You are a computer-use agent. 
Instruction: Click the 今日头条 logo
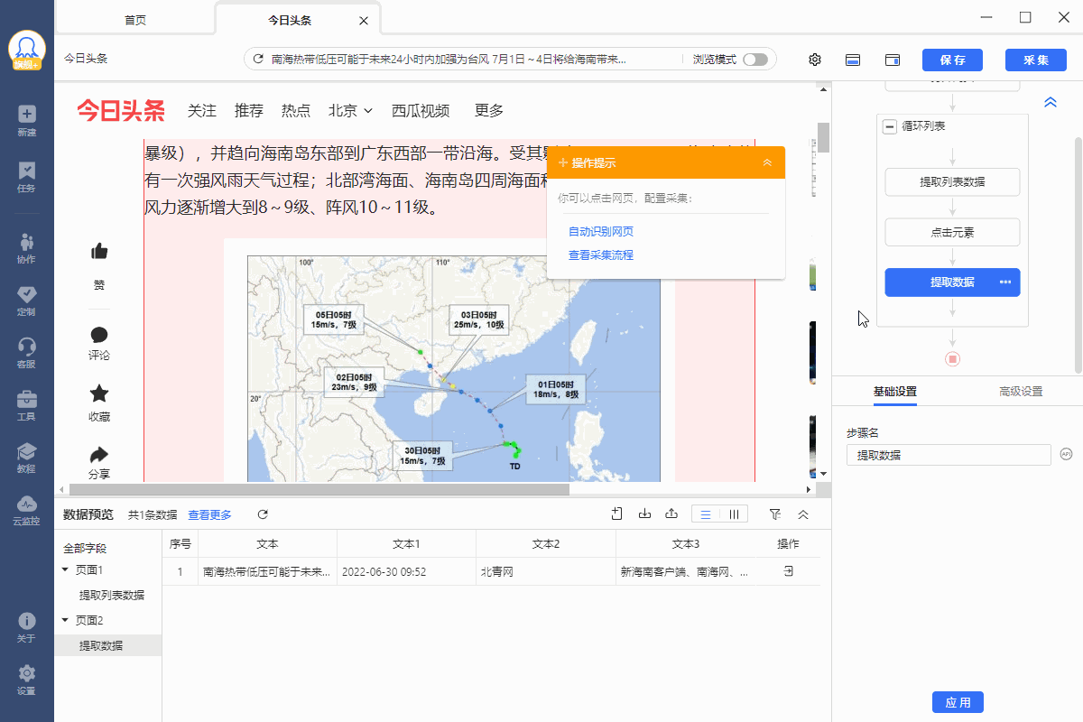pos(120,110)
